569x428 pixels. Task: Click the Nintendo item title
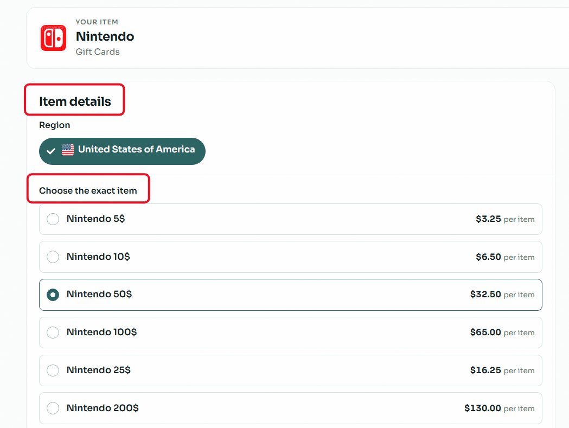[105, 36]
